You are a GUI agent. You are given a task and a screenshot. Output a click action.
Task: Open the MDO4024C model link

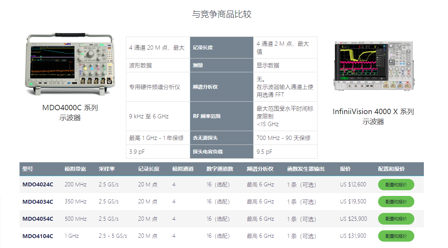click(38, 185)
